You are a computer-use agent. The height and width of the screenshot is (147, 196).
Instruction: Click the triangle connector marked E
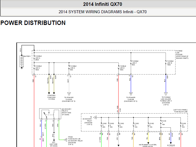click(95, 118)
